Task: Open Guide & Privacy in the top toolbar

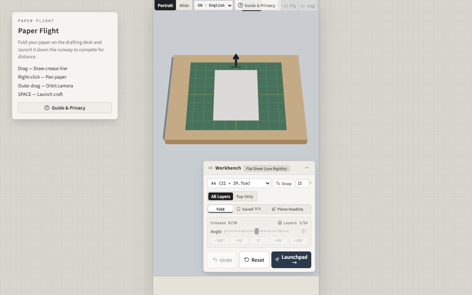Action: click(x=257, y=5)
